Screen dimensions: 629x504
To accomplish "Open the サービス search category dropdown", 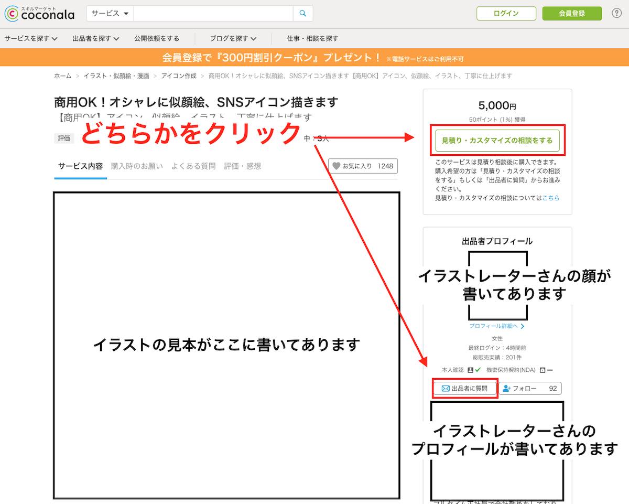I will tap(110, 14).
